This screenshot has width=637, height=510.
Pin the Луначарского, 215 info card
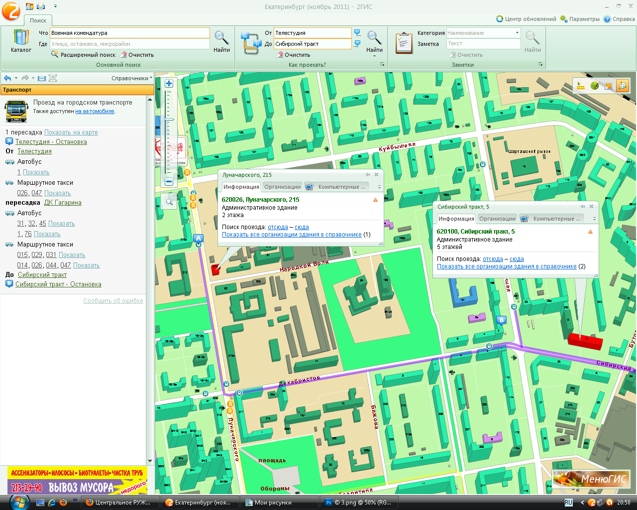click(367, 175)
